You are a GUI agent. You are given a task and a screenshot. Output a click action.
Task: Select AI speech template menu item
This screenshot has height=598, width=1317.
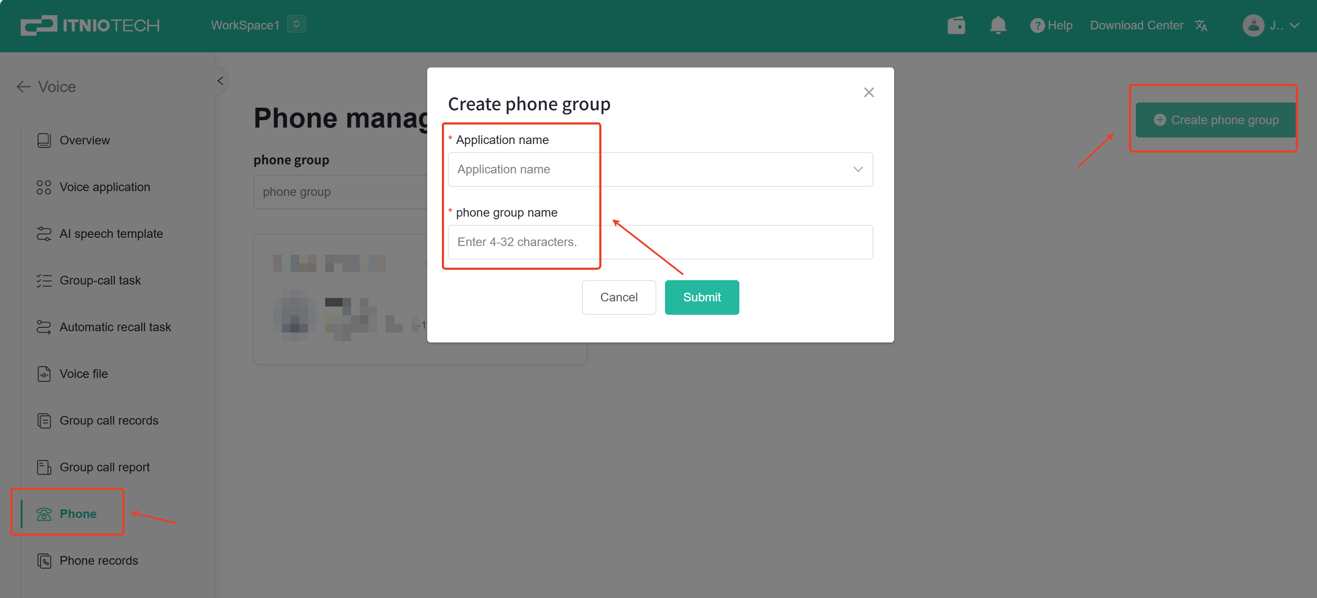pyautogui.click(x=111, y=233)
